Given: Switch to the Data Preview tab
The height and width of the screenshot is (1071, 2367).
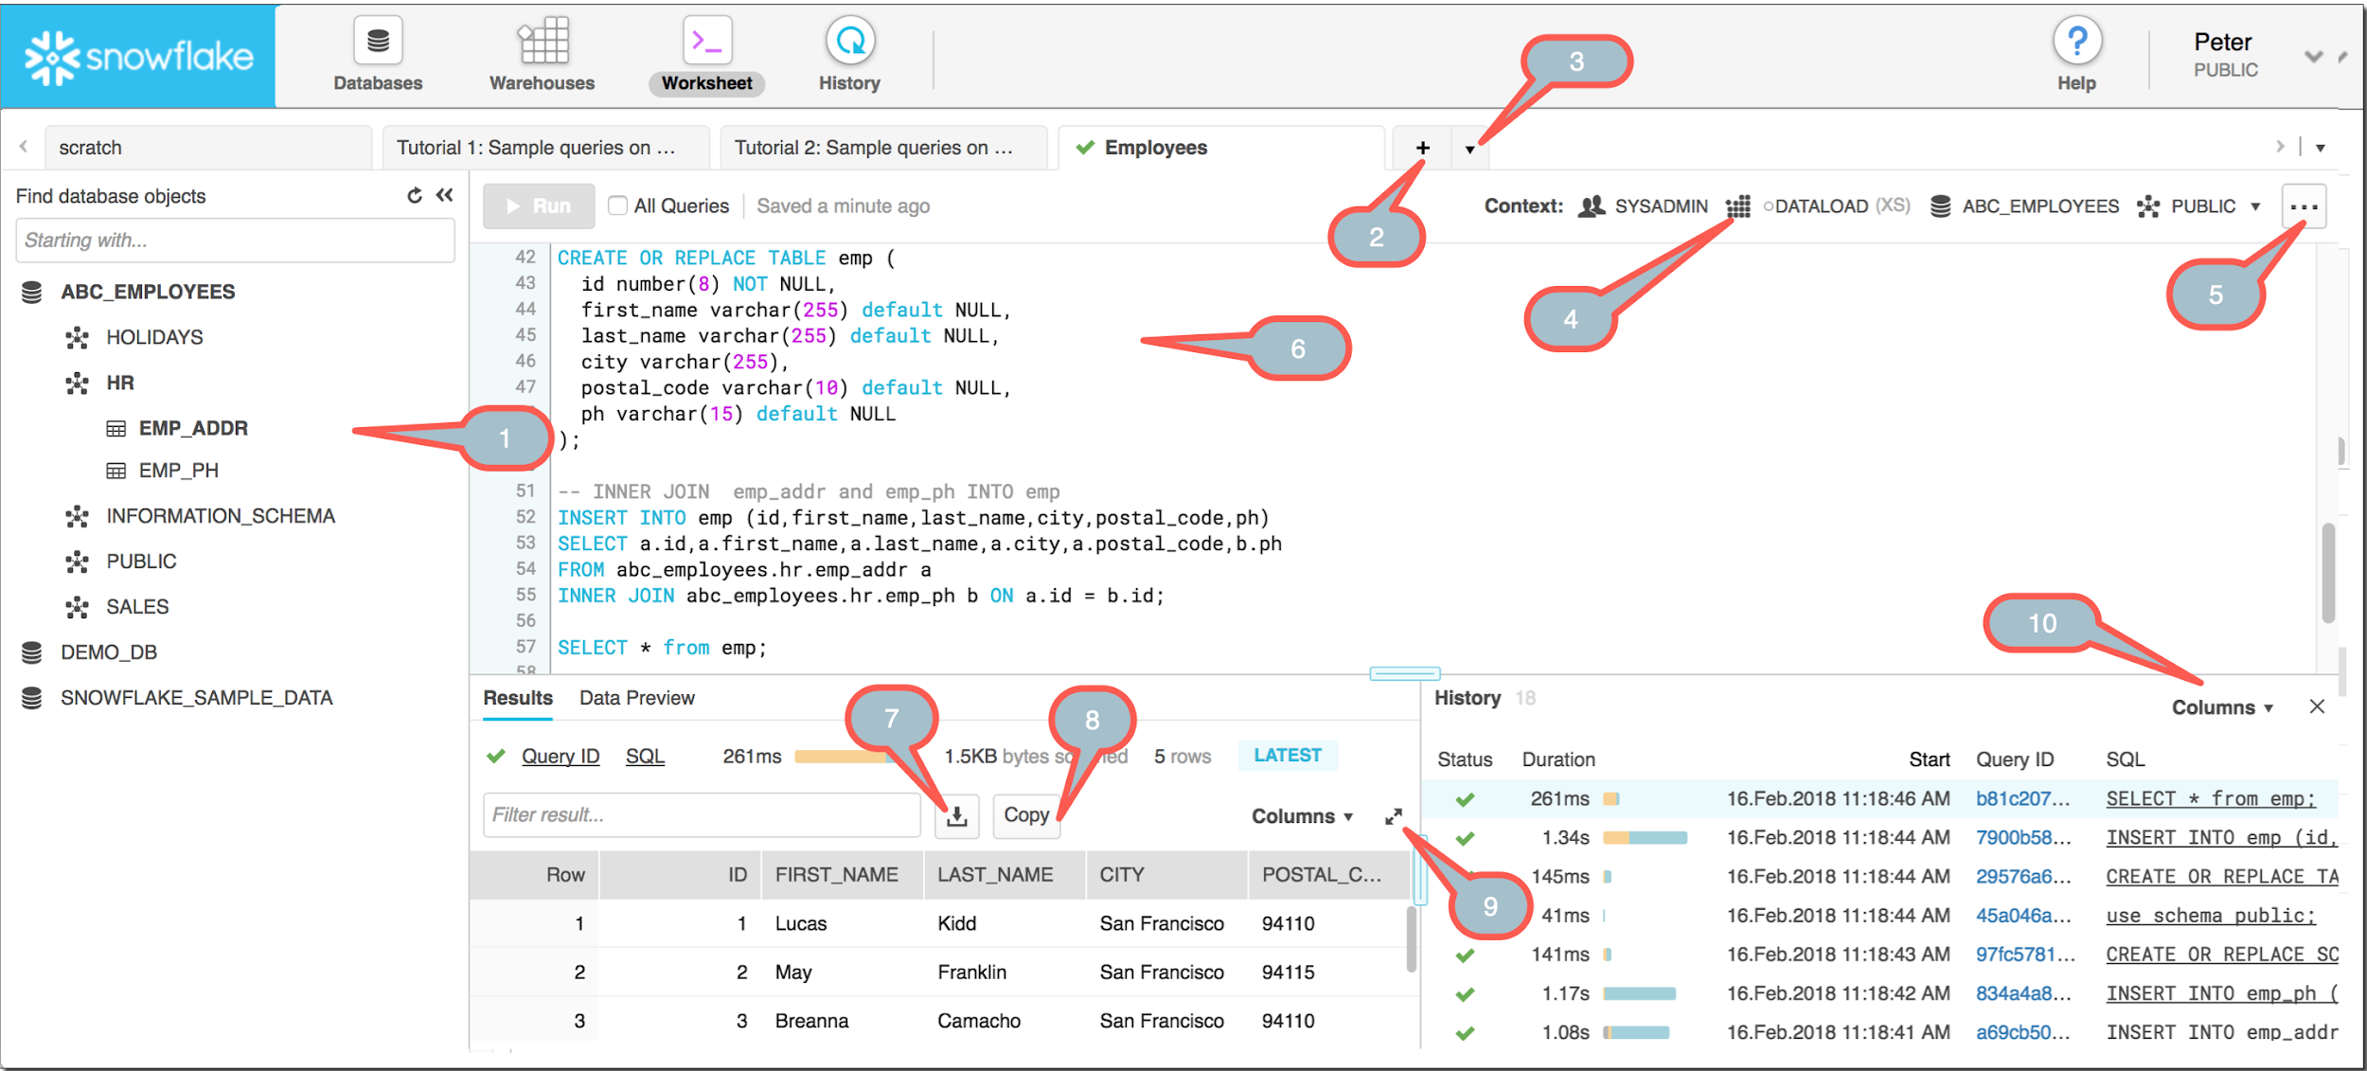Looking at the screenshot, I should (x=635, y=698).
